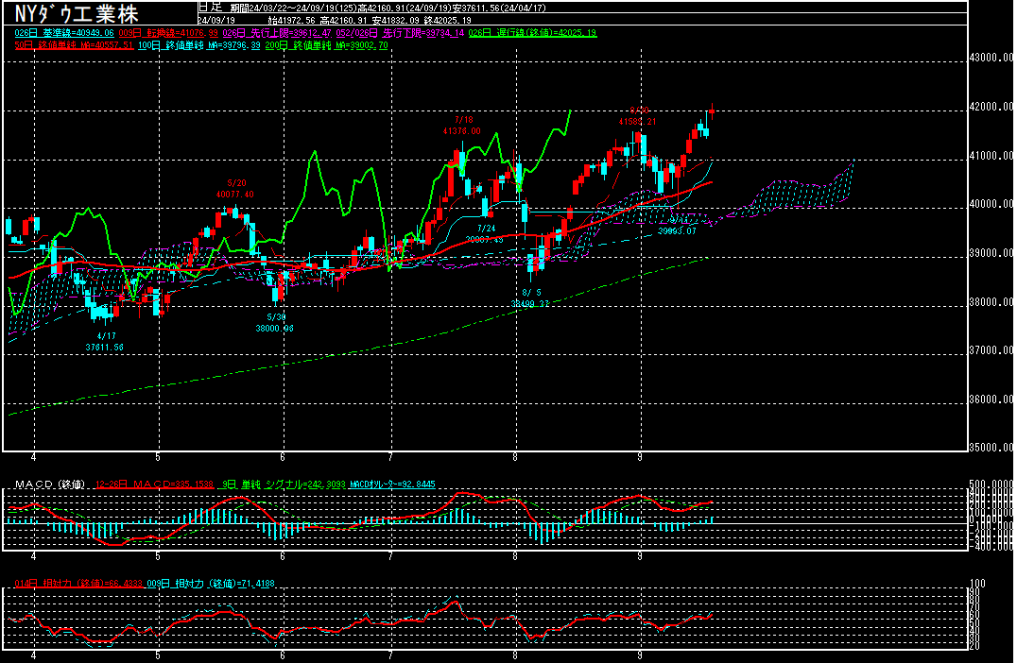Click the latest red candlestick near 42000

click(x=712, y=111)
